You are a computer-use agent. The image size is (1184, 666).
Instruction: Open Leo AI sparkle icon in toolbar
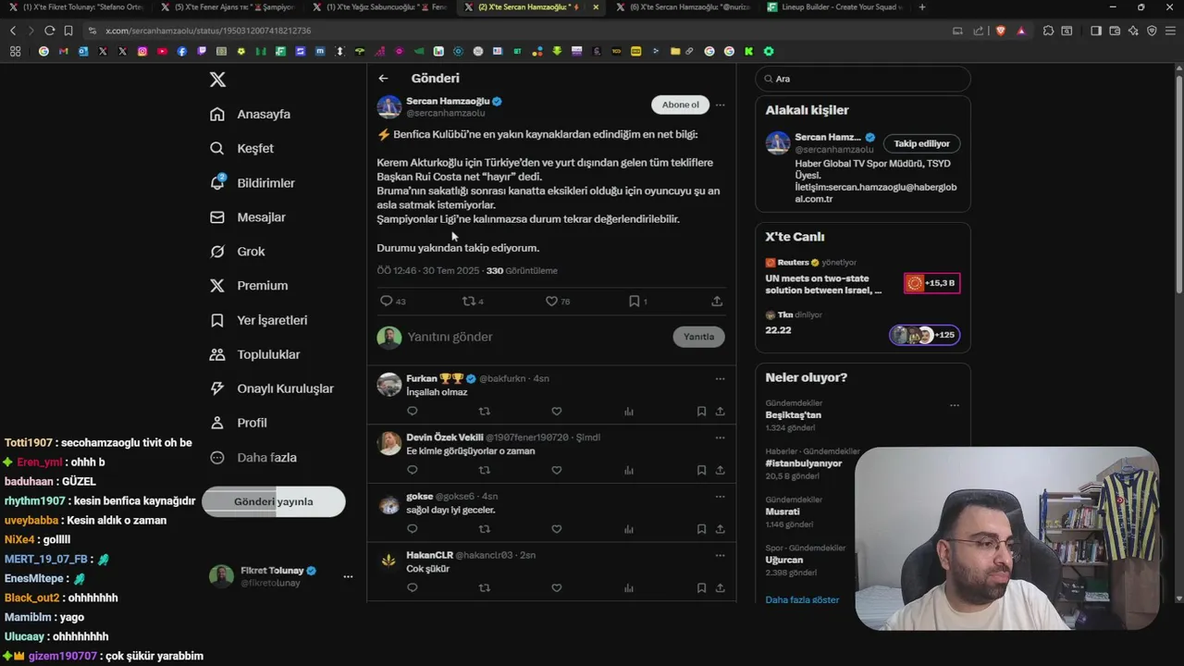pyautogui.click(x=1133, y=31)
